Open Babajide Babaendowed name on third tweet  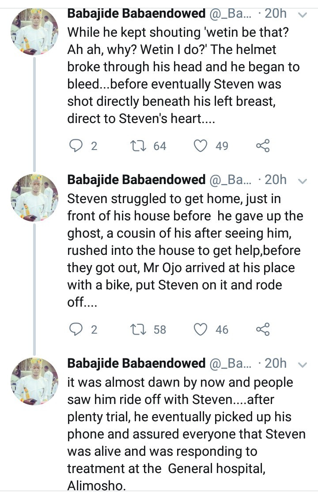pyautogui.click(x=136, y=363)
